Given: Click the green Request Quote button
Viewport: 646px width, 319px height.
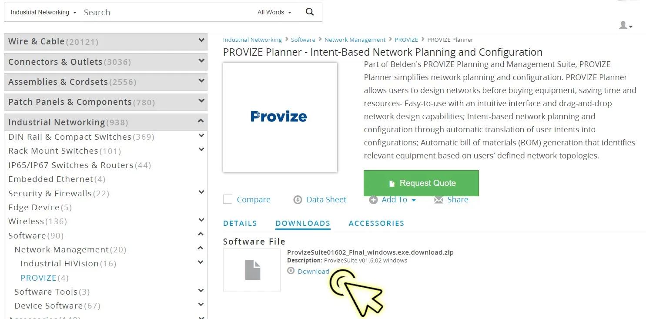Looking at the screenshot, I should (x=421, y=183).
